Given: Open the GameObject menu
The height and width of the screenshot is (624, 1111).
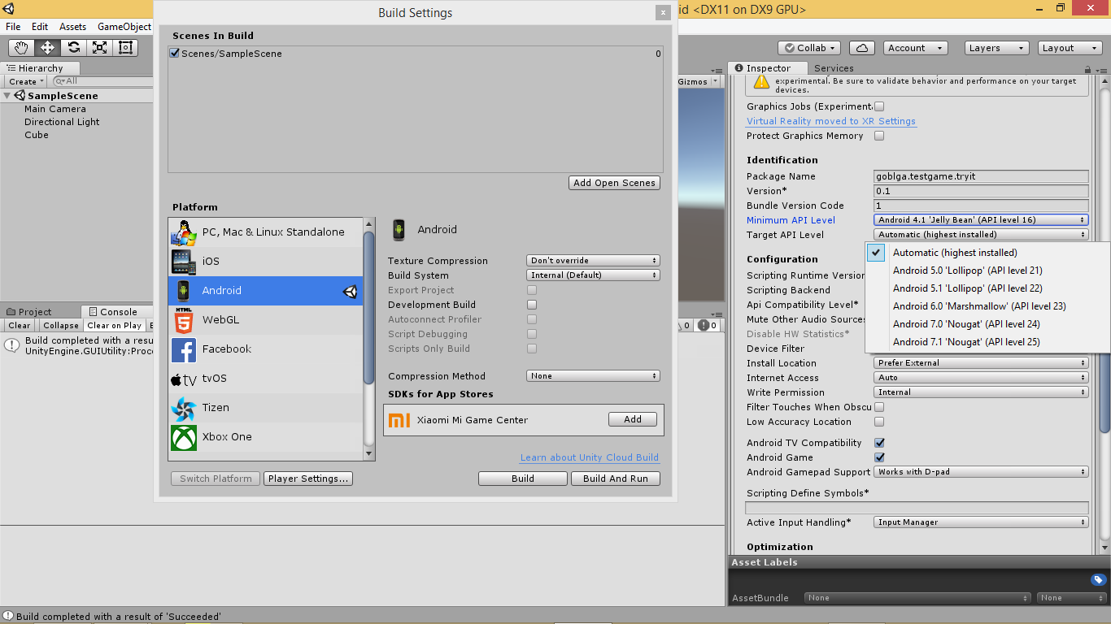Looking at the screenshot, I should [x=123, y=26].
